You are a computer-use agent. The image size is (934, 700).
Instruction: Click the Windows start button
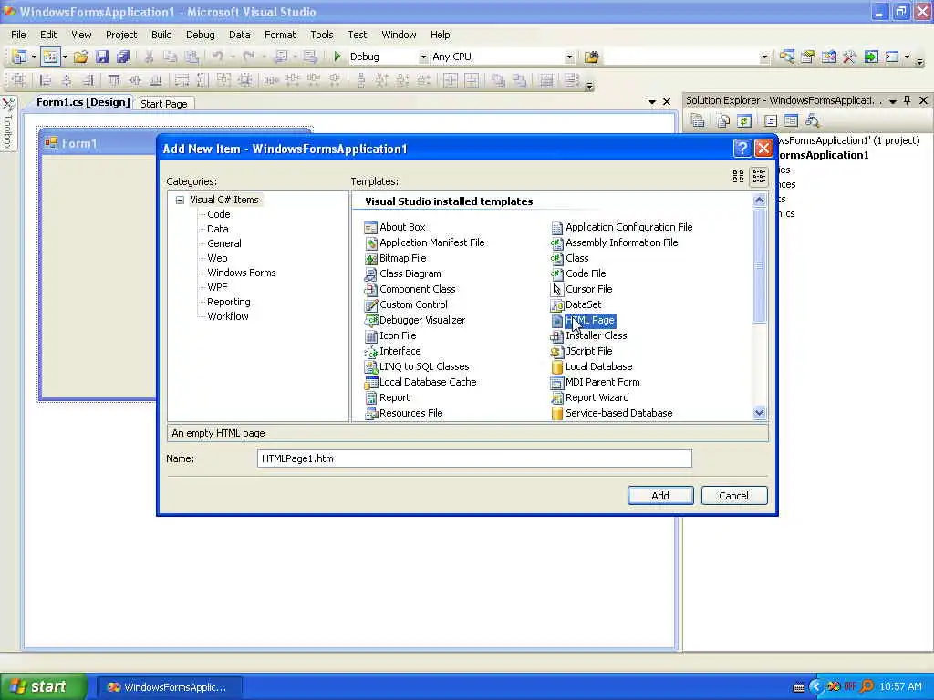(x=44, y=687)
